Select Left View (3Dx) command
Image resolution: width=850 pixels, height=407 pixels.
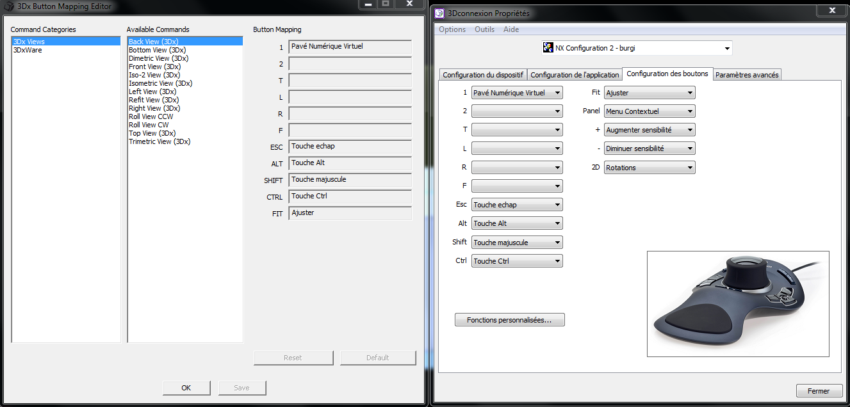tap(185, 92)
